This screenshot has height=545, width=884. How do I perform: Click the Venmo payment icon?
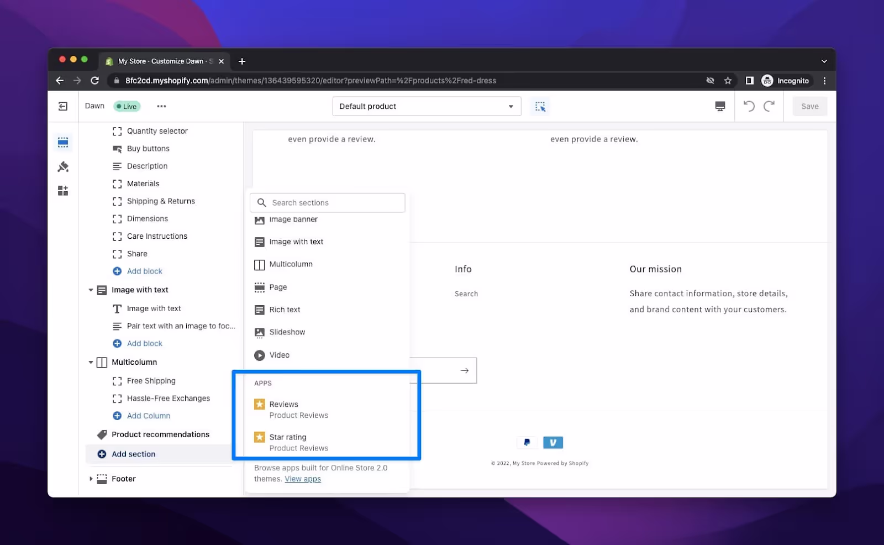[553, 442]
